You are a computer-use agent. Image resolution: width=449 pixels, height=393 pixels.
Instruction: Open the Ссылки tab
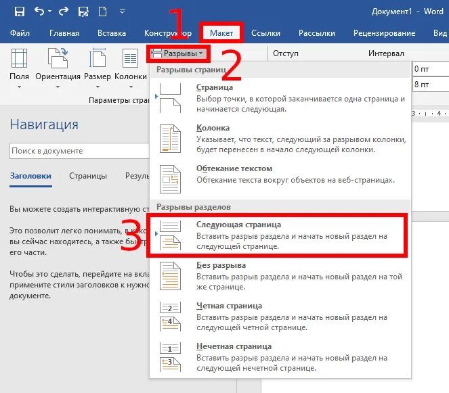tap(265, 33)
